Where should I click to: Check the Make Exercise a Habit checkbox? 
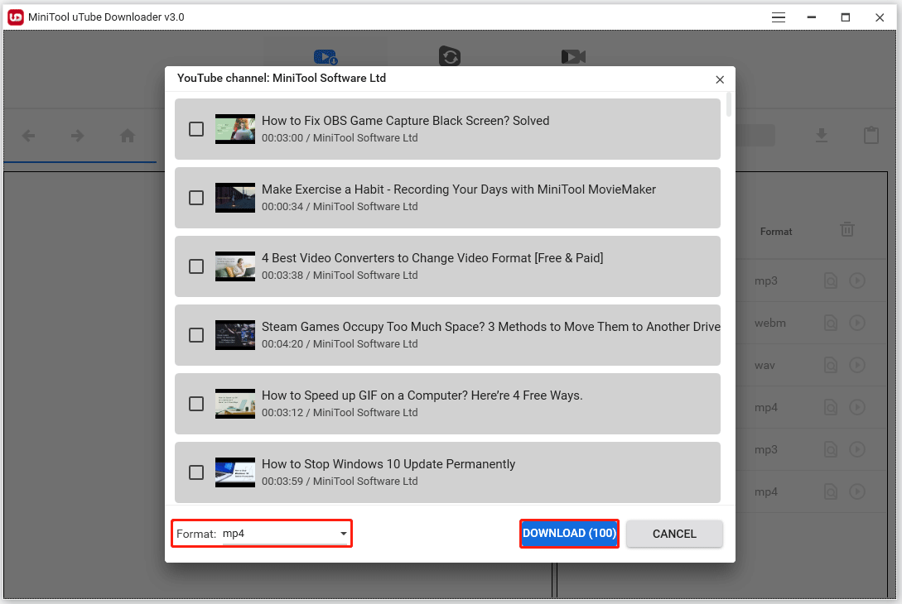coord(196,198)
